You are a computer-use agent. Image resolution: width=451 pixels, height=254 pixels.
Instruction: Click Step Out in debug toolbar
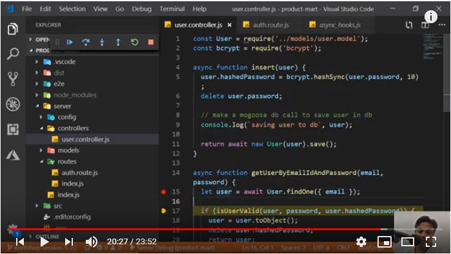118,42
